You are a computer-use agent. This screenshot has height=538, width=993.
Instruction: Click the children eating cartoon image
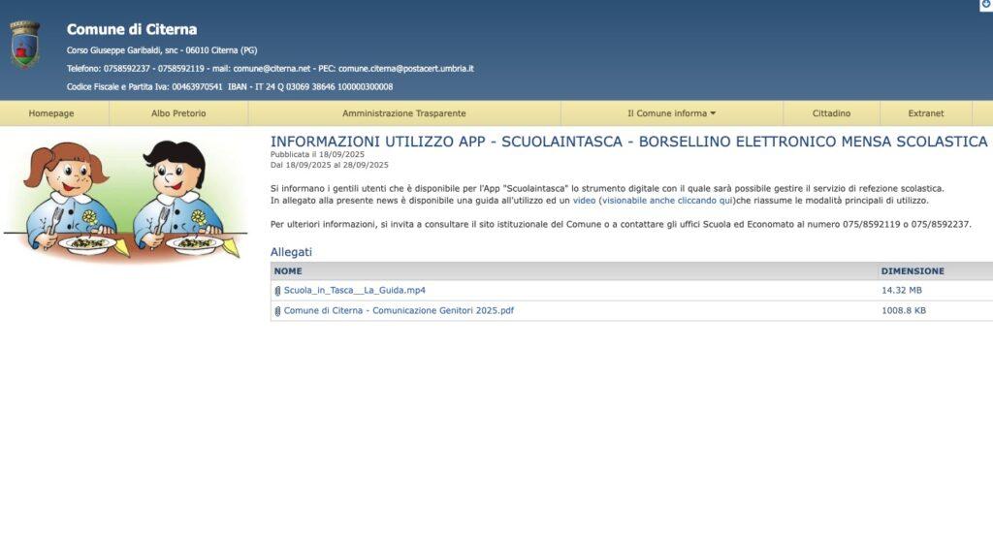click(x=125, y=200)
